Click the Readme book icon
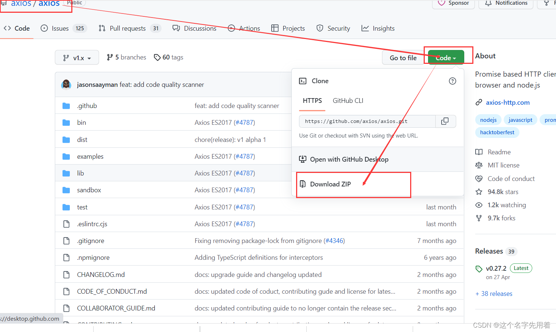 [x=479, y=152]
